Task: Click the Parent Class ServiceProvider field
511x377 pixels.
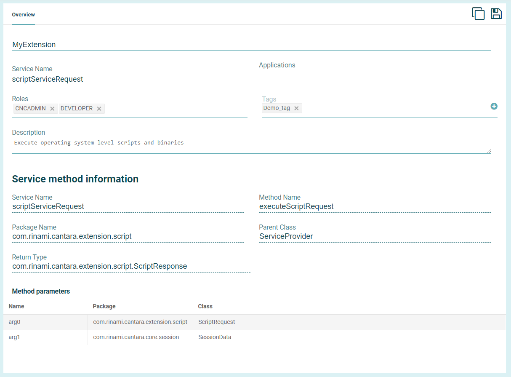Action: (375, 236)
